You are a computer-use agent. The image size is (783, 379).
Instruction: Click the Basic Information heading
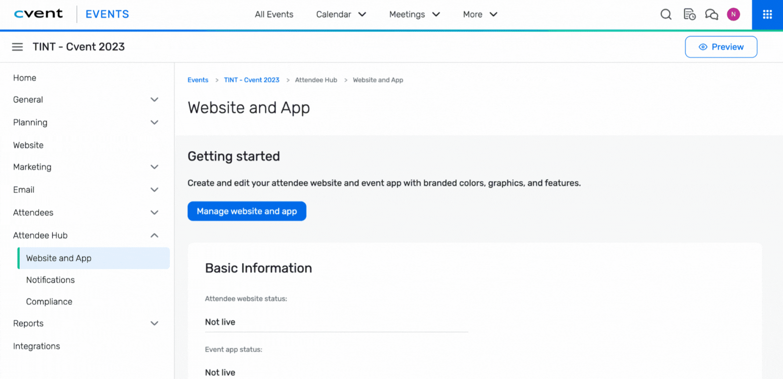click(259, 268)
